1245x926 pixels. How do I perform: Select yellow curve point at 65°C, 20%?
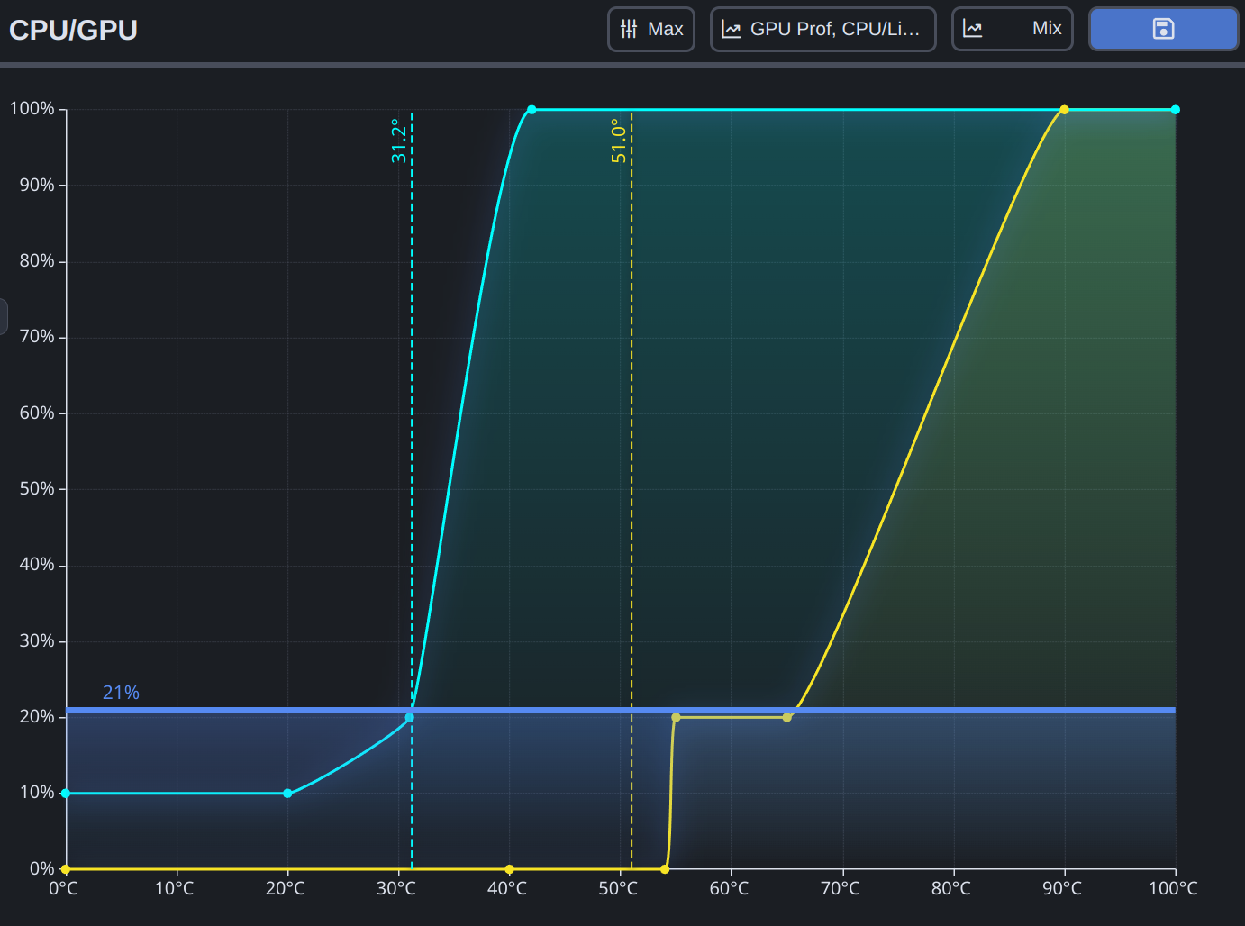786,718
